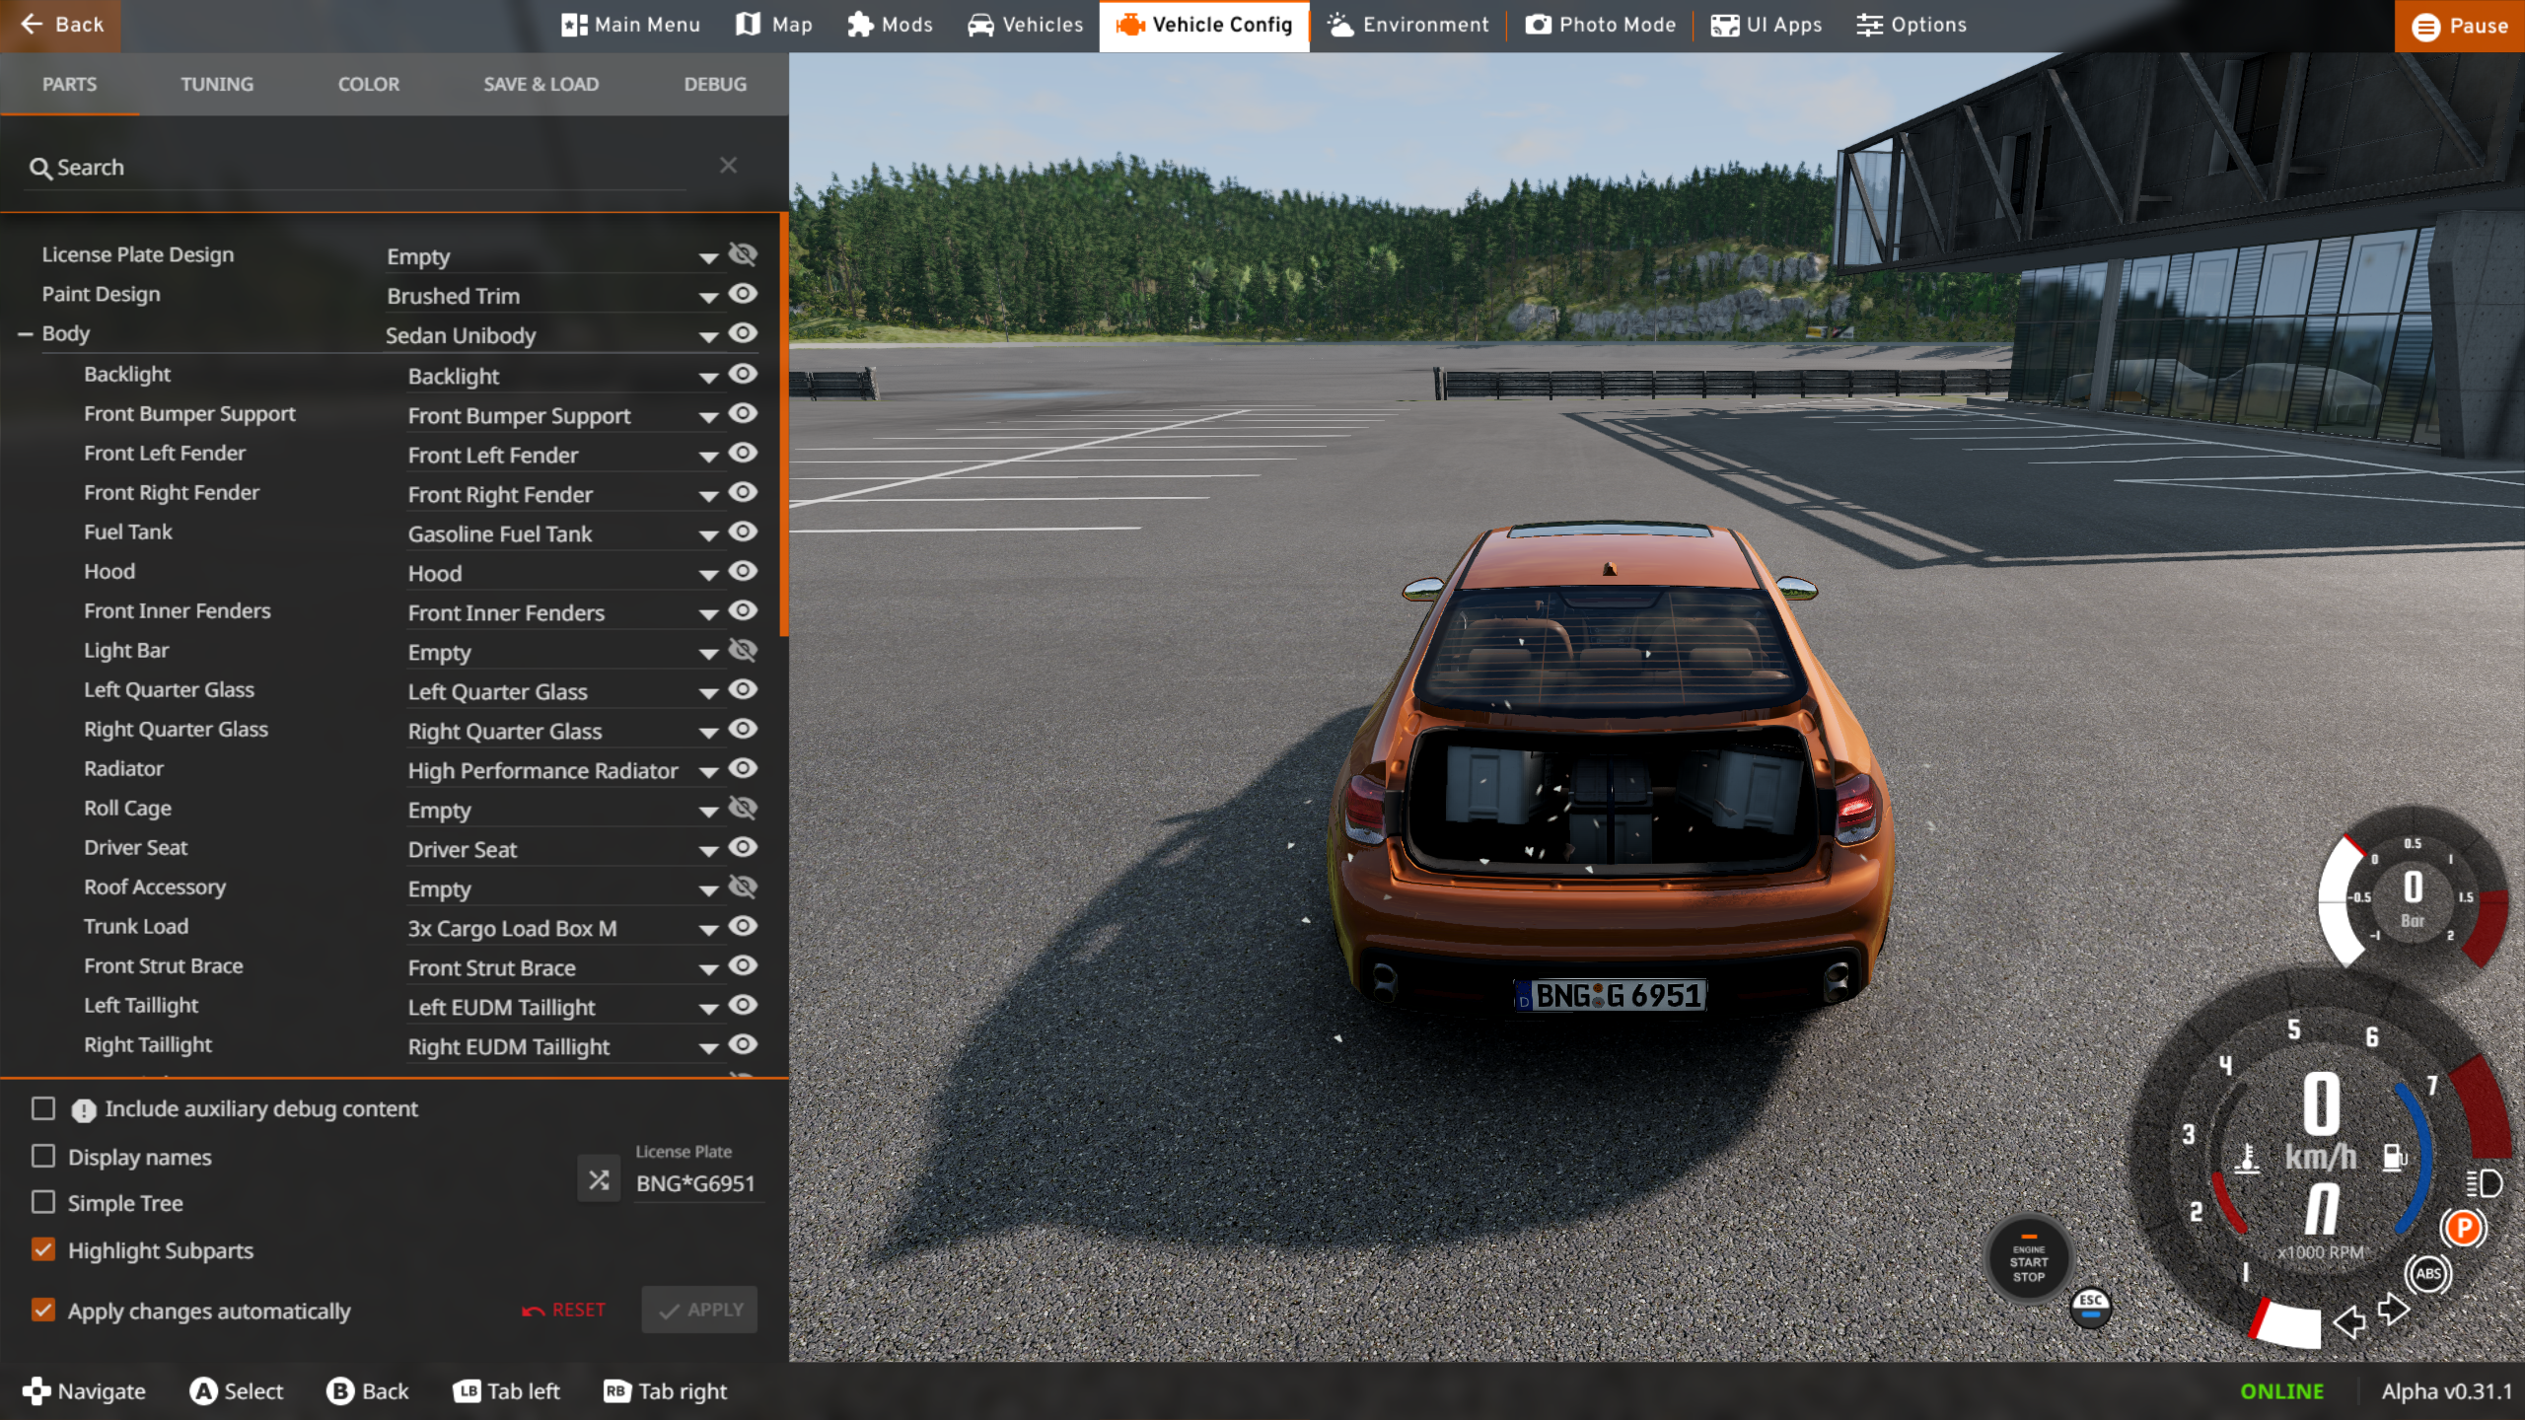The width and height of the screenshot is (2525, 1420).
Task: Hide the Hood part with eye icon
Action: click(x=743, y=571)
